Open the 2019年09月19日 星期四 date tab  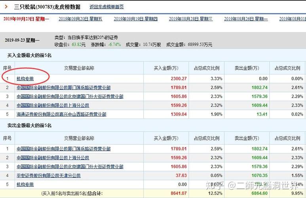point(136,19)
